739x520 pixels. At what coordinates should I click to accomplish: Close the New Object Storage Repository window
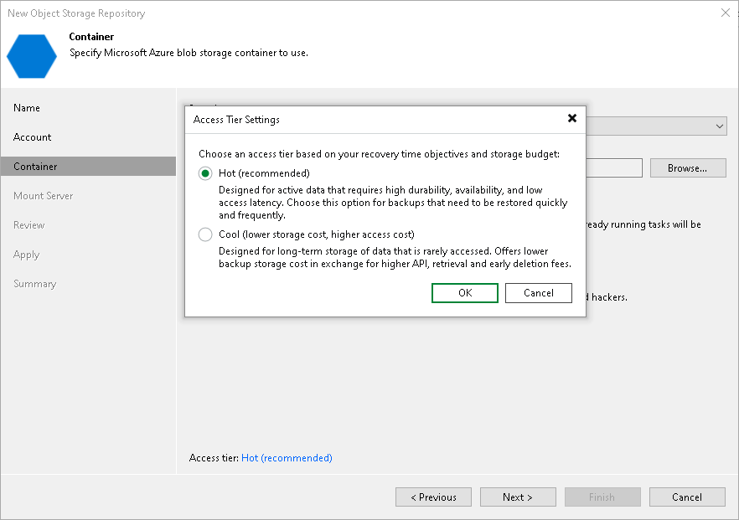(726, 13)
